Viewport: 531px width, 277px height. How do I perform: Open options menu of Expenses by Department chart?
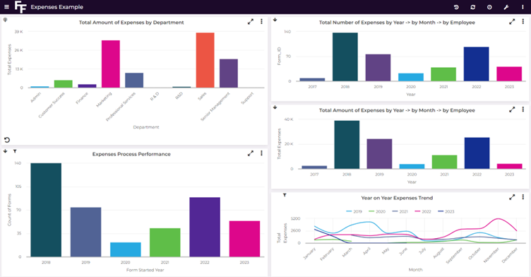[x=261, y=22]
